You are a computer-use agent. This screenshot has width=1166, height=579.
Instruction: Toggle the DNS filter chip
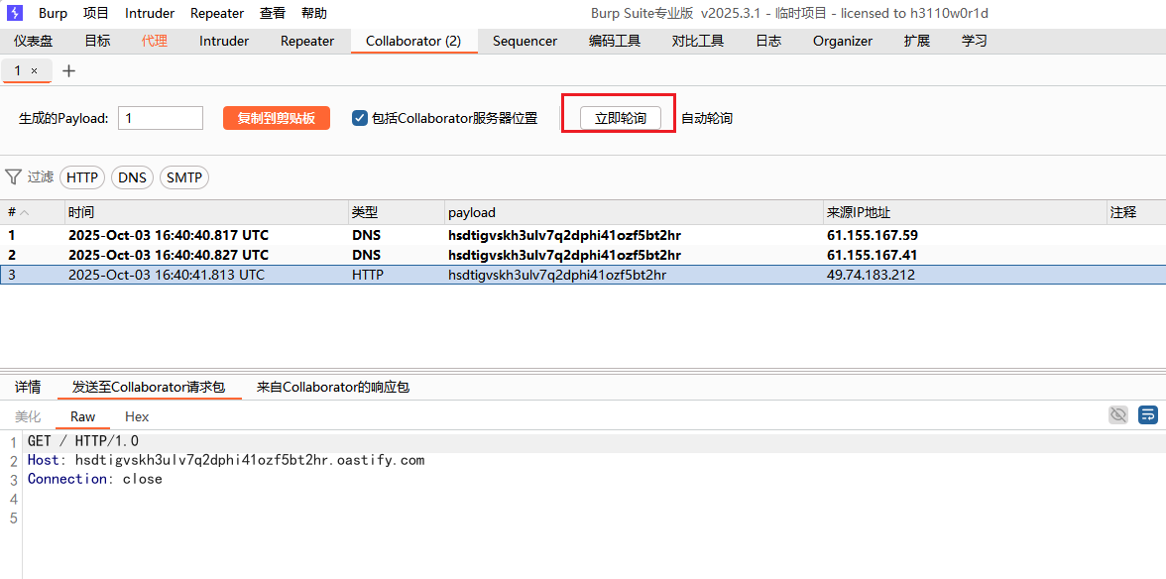point(132,177)
